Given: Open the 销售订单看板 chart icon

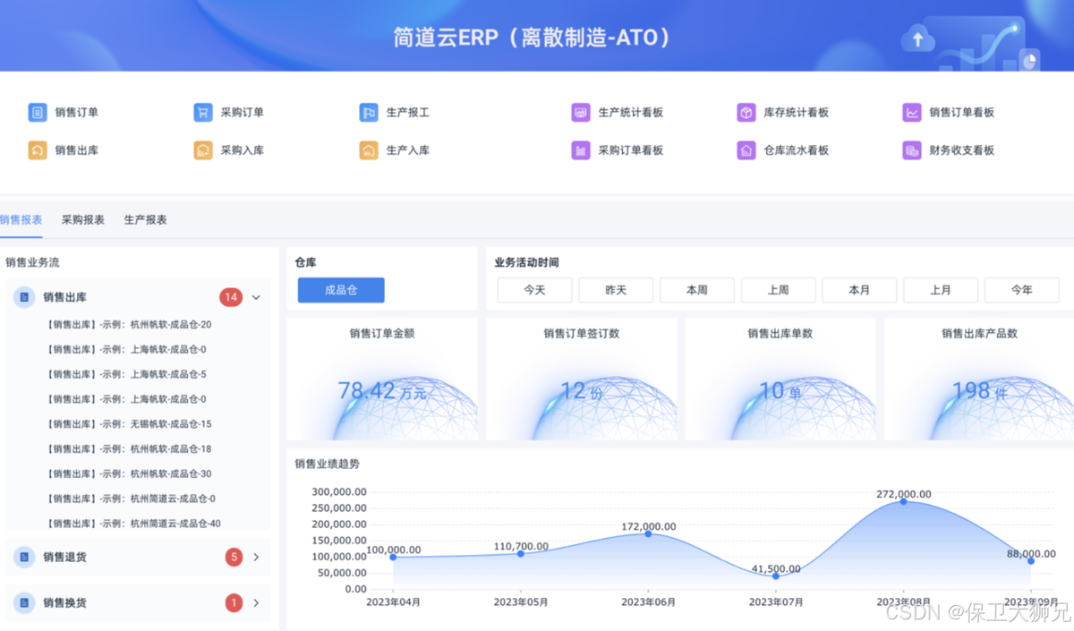Looking at the screenshot, I should click(x=912, y=113).
